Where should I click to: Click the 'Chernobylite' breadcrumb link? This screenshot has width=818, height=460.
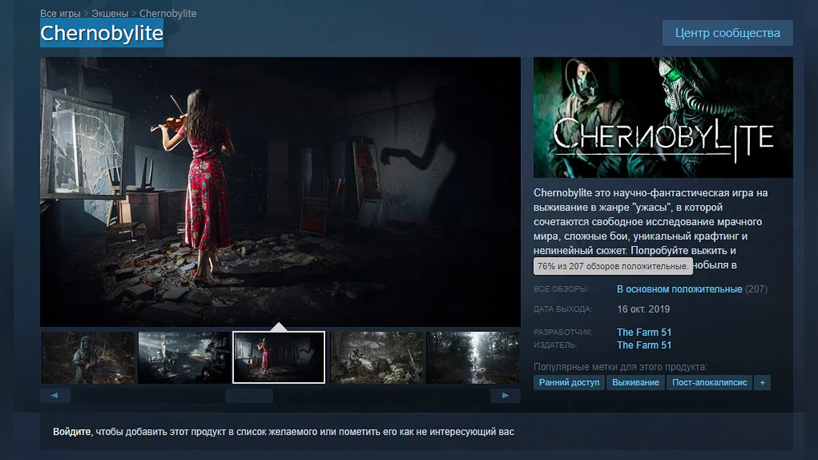168,14
